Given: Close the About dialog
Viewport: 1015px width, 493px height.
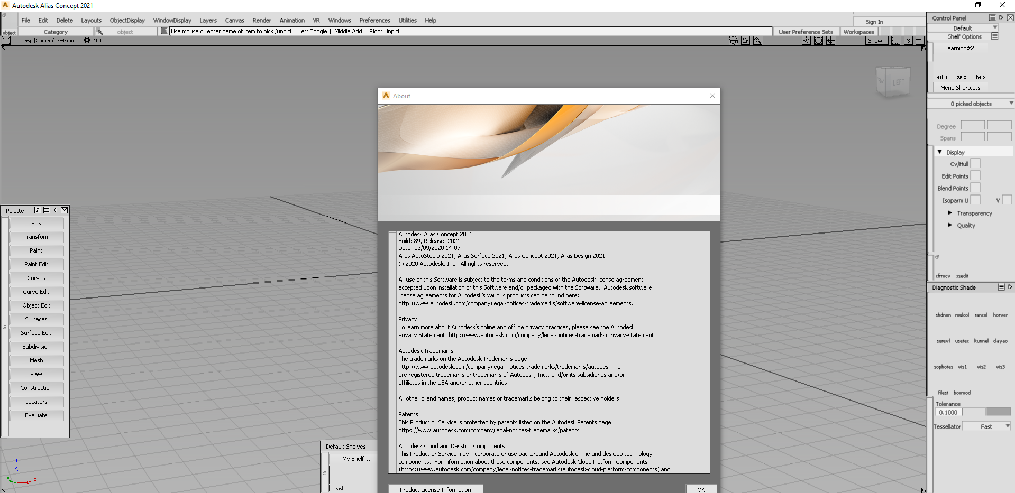Looking at the screenshot, I should point(712,96).
